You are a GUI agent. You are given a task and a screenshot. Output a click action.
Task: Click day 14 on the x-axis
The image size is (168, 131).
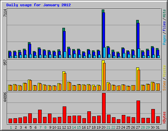[74, 127]
